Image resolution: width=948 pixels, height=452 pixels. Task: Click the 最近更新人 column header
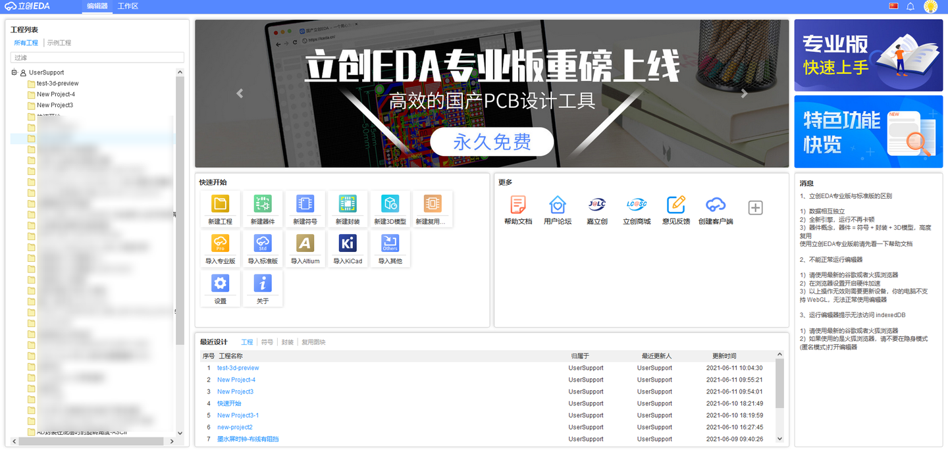[x=656, y=356]
